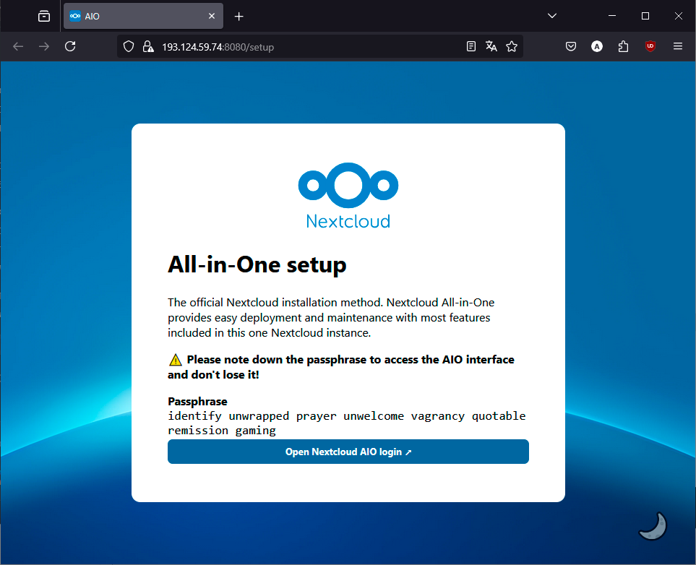Save the page using the Pocket icon
Image resolution: width=696 pixels, height=565 pixels.
point(571,46)
